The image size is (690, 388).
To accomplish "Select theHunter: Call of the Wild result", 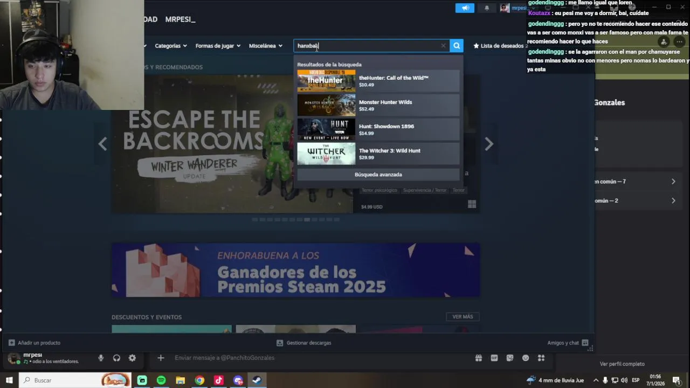I will (x=378, y=81).
